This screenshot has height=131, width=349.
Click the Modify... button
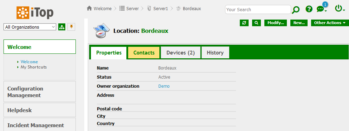coord(276,23)
